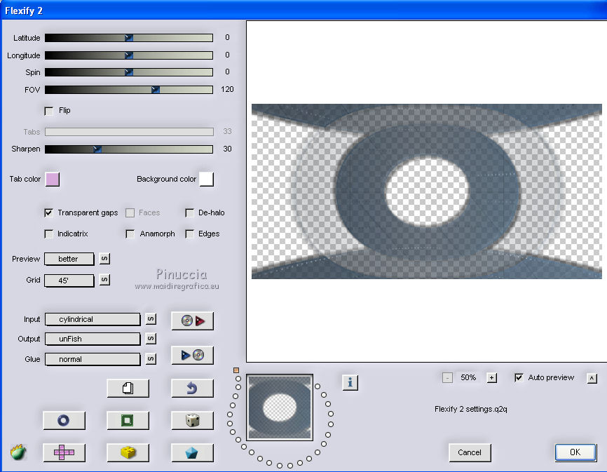This screenshot has width=607, height=472.
Task: Click the dice randomize button
Action: 192,421
